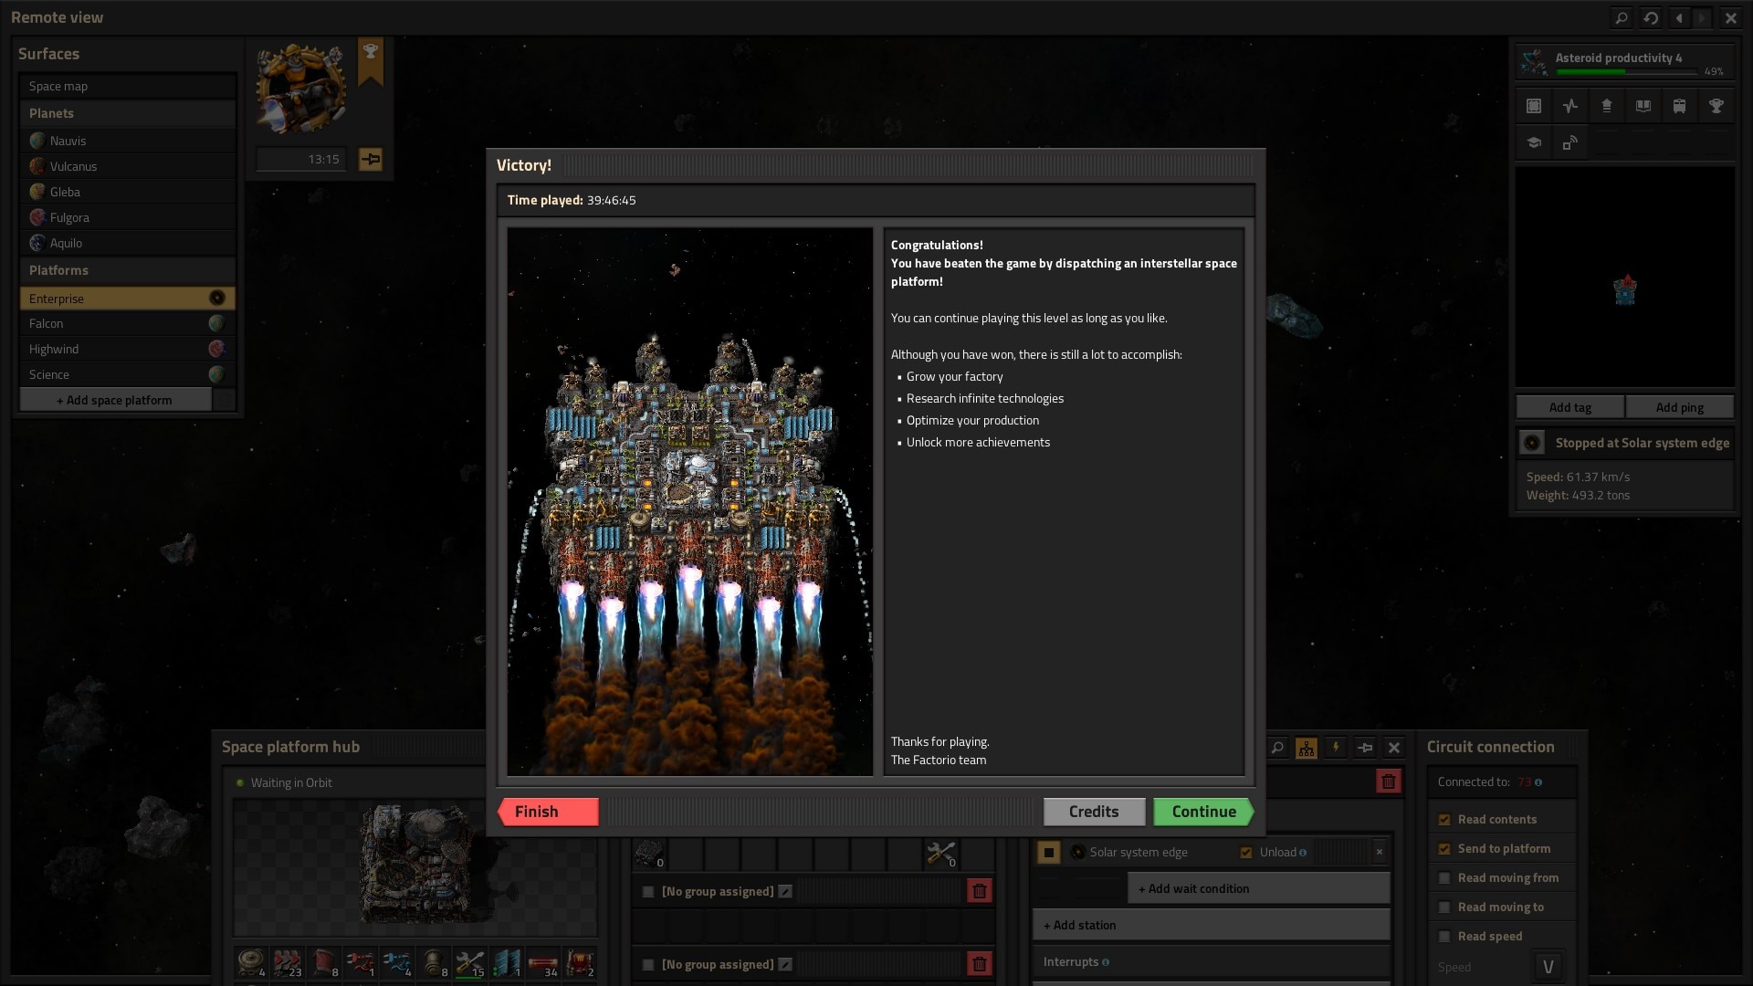Toggle the Unload checkbox
1753x986 pixels.
tap(1246, 853)
